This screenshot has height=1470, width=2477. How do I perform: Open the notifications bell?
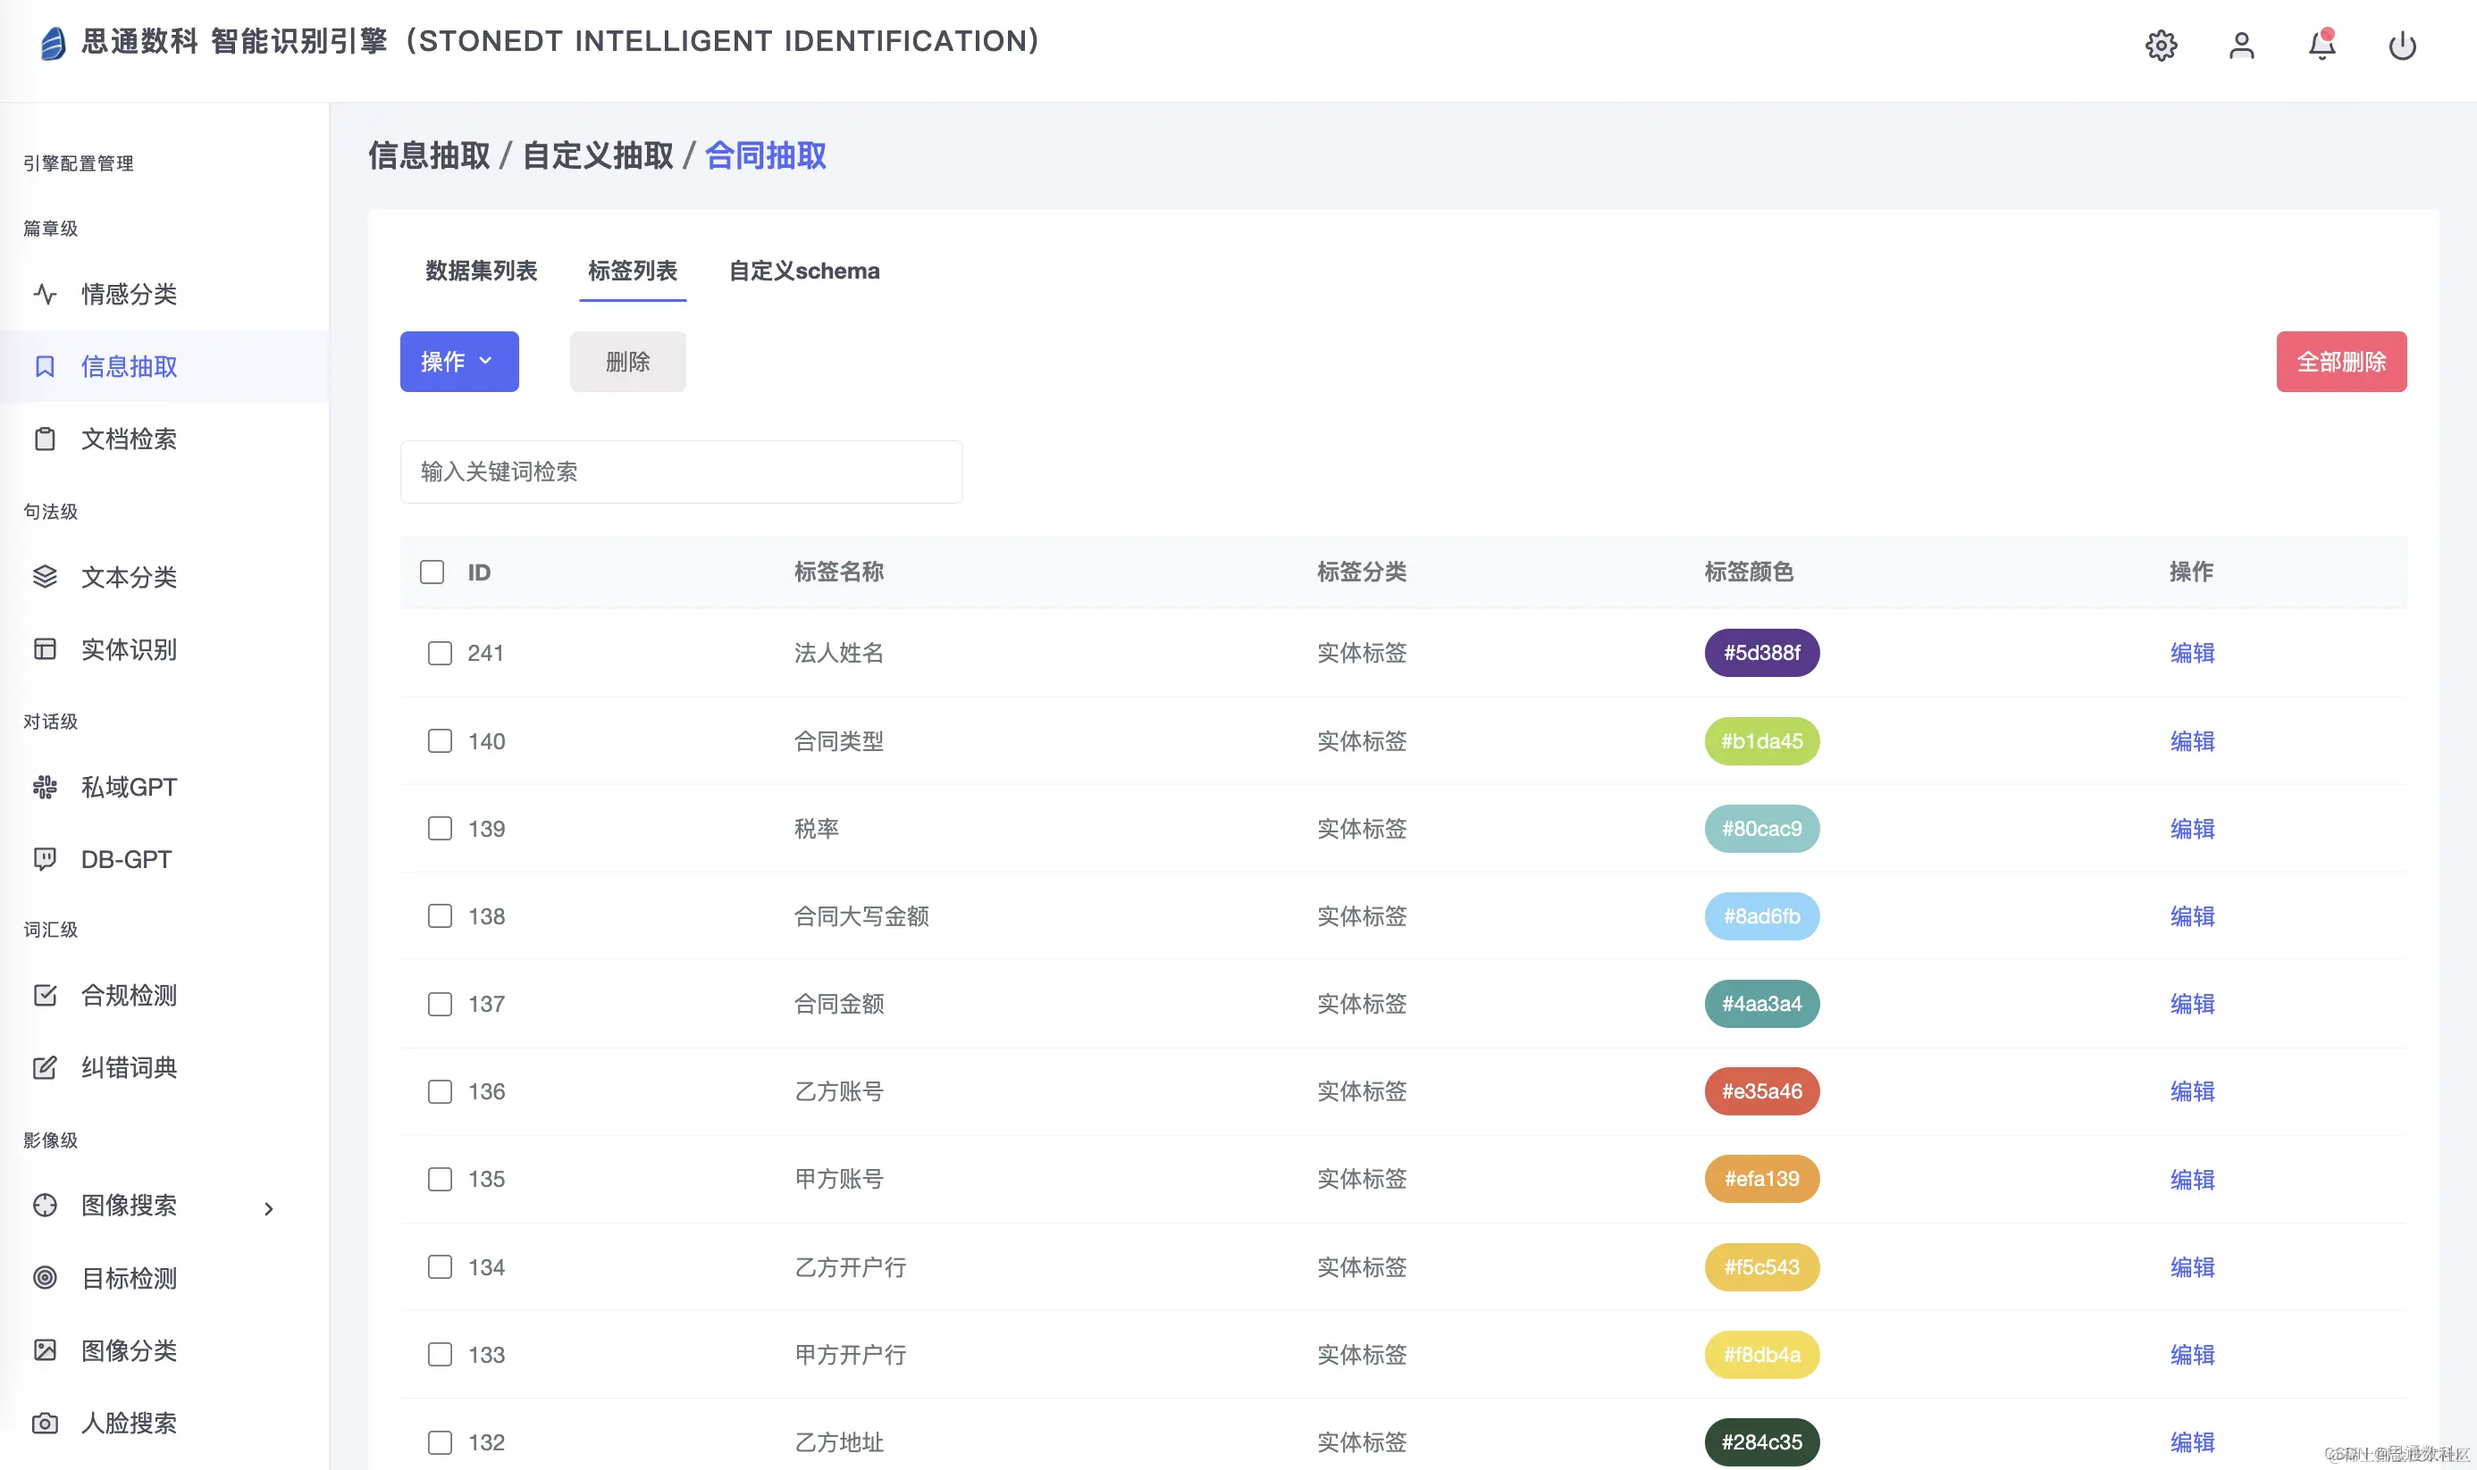click(x=2321, y=46)
